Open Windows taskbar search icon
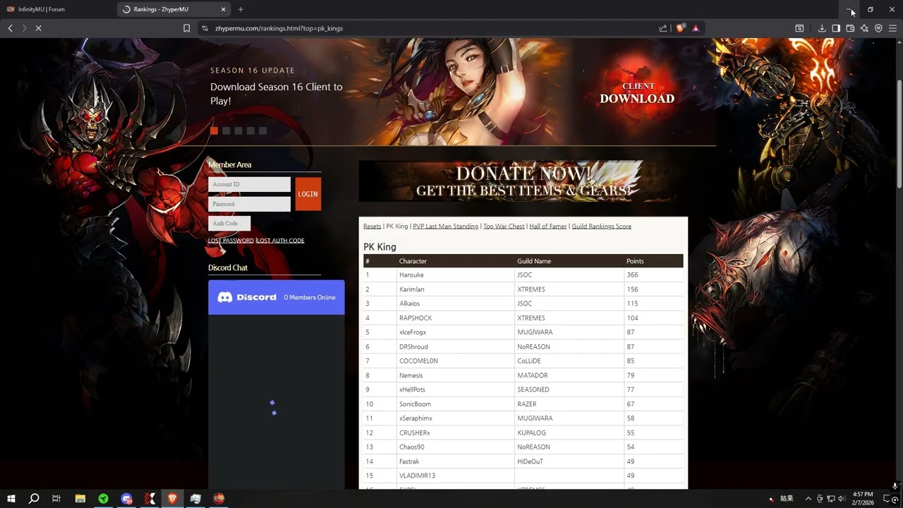Image resolution: width=903 pixels, height=508 pixels. (x=34, y=498)
